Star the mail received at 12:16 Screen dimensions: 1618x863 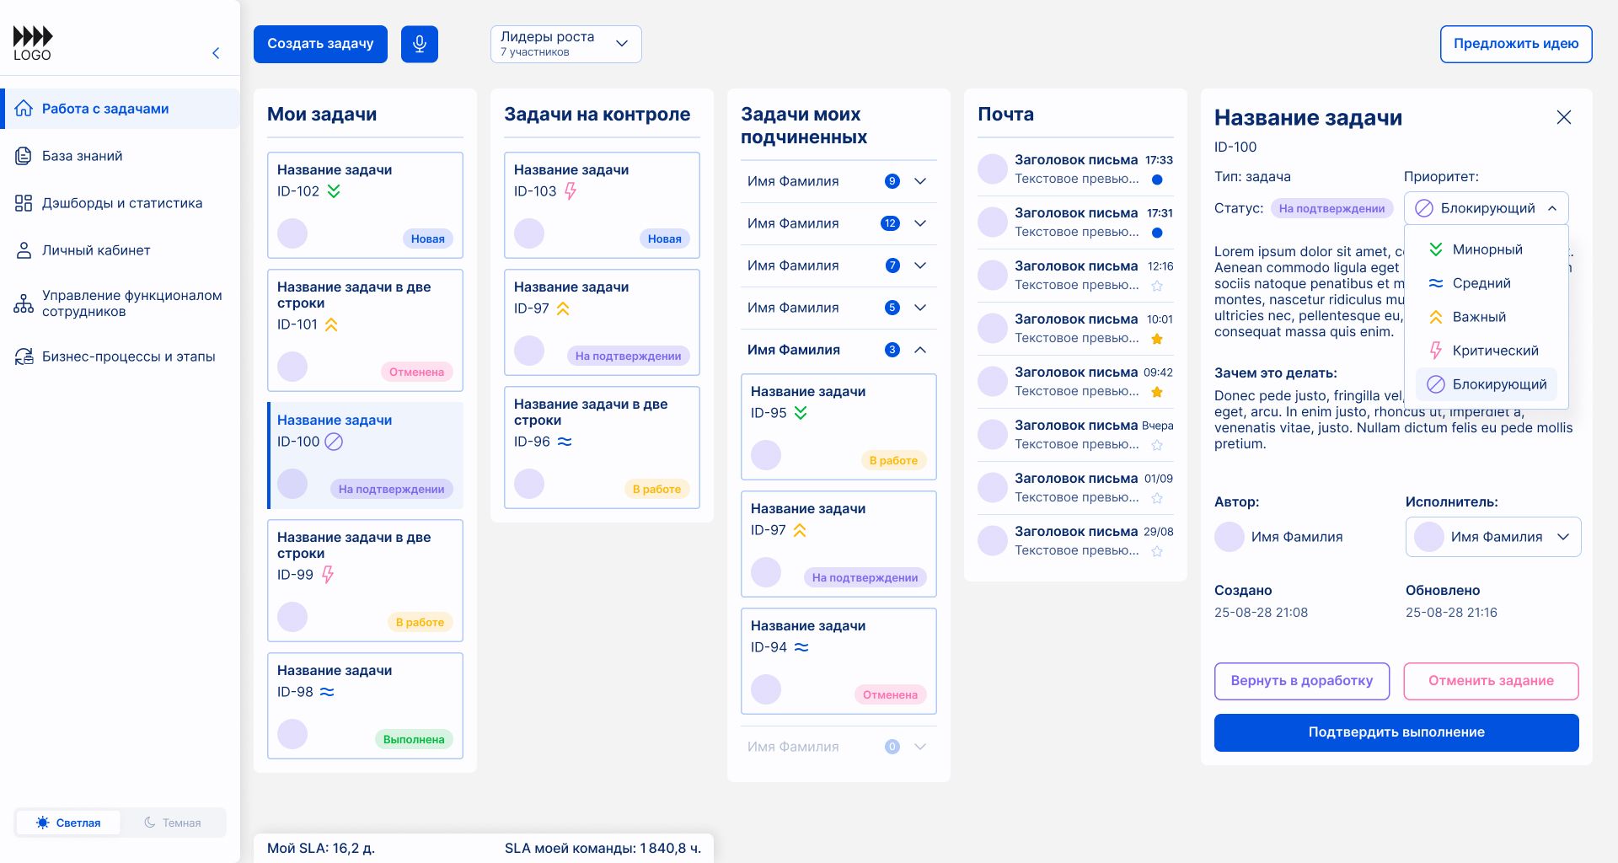point(1157,286)
